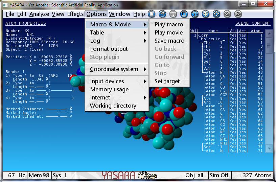The width and height of the screenshot is (276, 182).
Task: Choose Memory usage menu entry
Action: point(117,89)
